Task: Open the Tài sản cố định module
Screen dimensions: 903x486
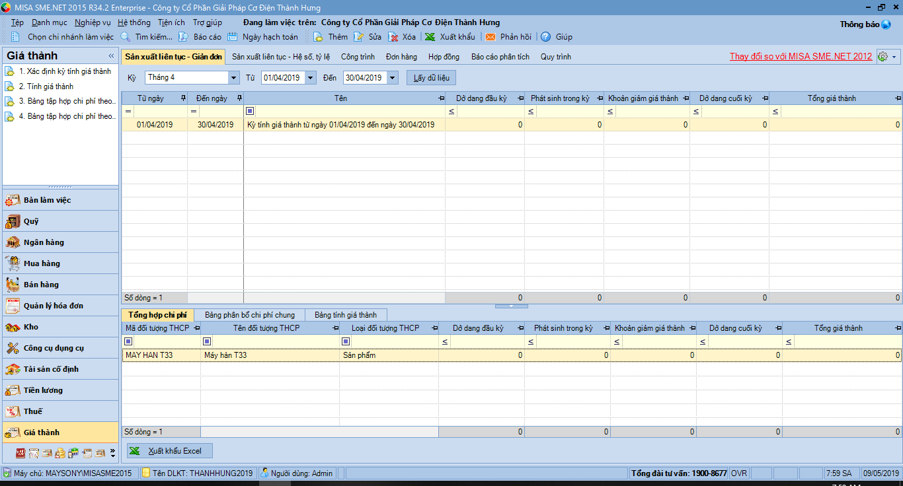Action: pyautogui.click(x=60, y=369)
